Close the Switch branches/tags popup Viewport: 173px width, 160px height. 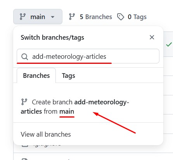tap(152, 37)
